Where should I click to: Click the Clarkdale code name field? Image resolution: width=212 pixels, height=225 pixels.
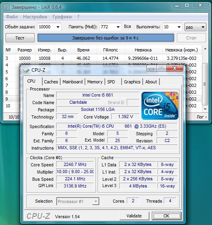pos(78,102)
